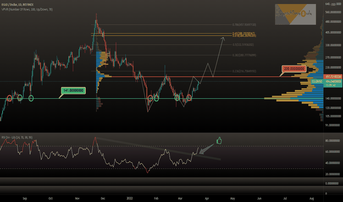Click Dec on the time axis

[103, 198]
